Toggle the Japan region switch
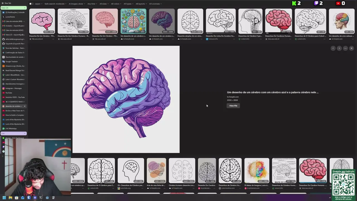 [31, 4]
